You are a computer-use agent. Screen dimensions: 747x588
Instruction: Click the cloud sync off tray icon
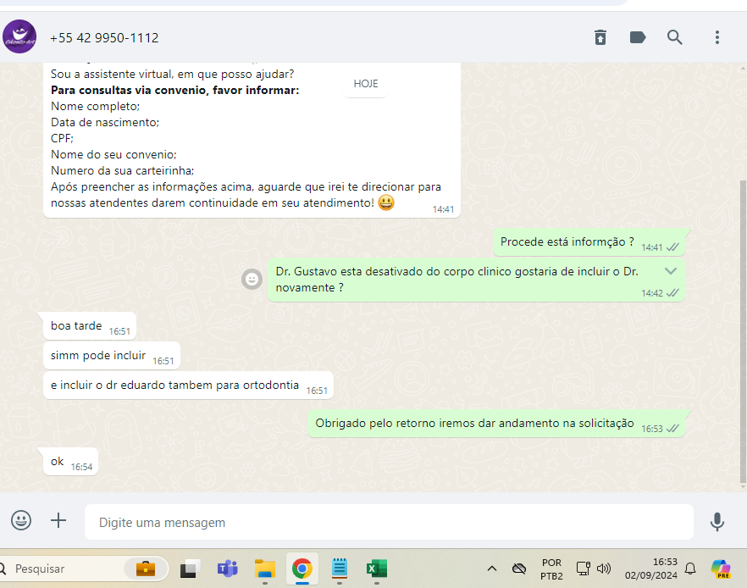tap(519, 569)
